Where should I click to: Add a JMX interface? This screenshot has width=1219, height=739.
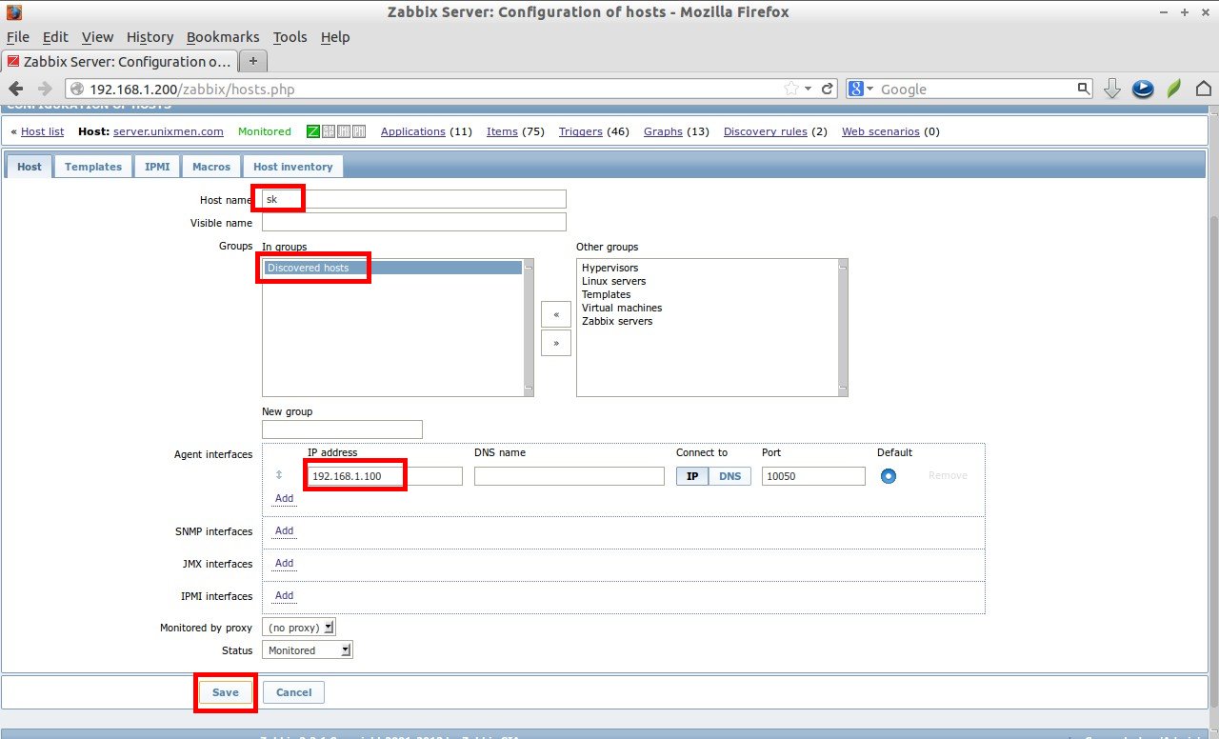pyautogui.click(x=284, y=563)
